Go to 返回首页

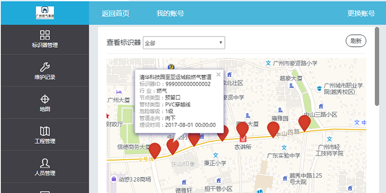[x=115, y=13]
